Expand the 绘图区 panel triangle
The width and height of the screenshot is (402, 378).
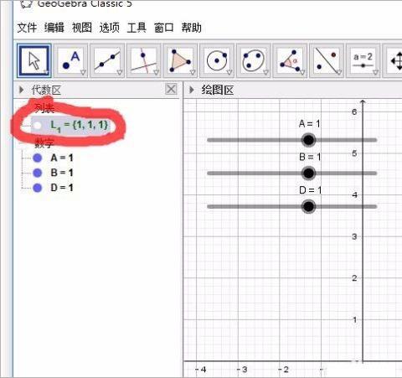[x=192, y=90]
